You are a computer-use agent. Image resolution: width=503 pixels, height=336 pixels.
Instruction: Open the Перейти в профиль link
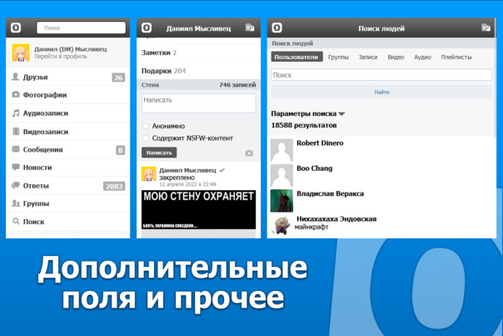(60, 57)
